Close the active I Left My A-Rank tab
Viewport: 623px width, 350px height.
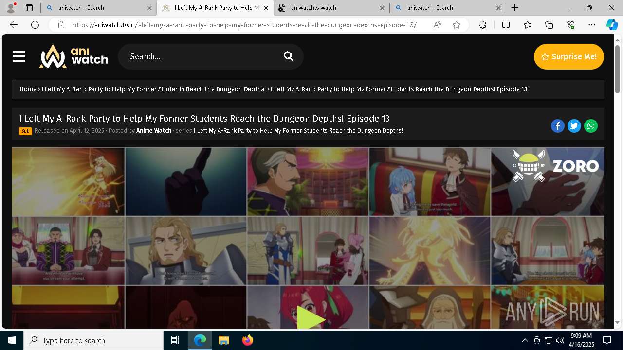(x=266, y=8)
